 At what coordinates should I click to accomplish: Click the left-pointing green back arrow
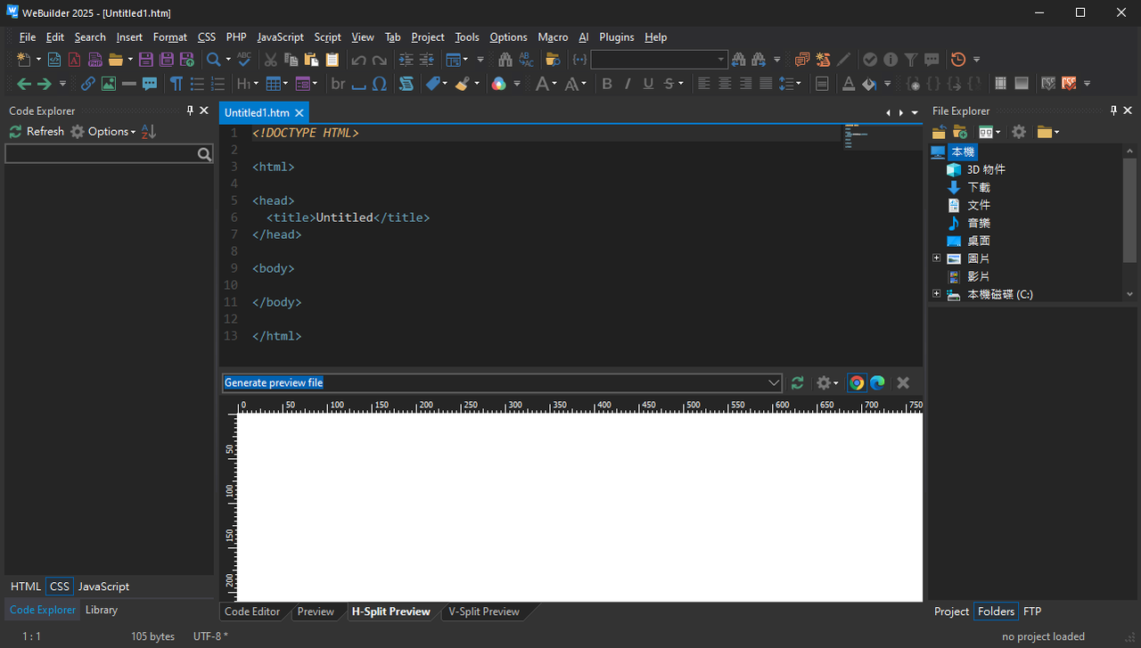click(23, 84)
